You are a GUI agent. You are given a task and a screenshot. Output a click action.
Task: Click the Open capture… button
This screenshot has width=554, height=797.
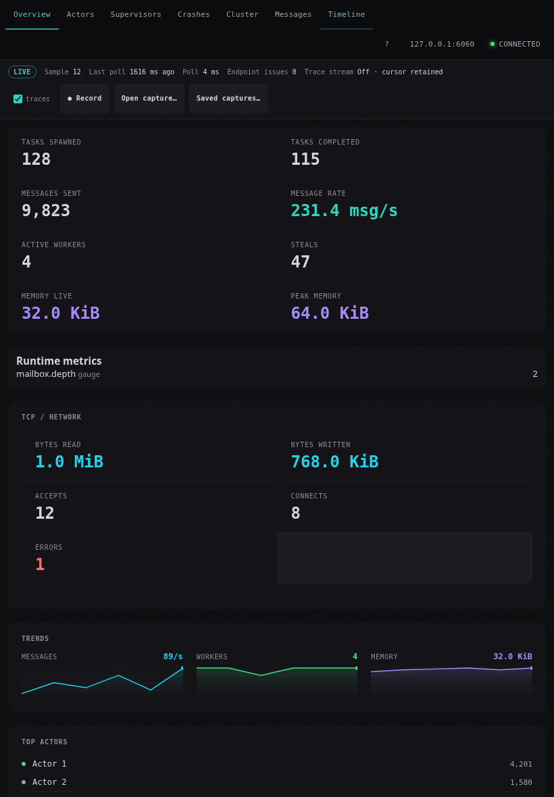tap(149, 99)
